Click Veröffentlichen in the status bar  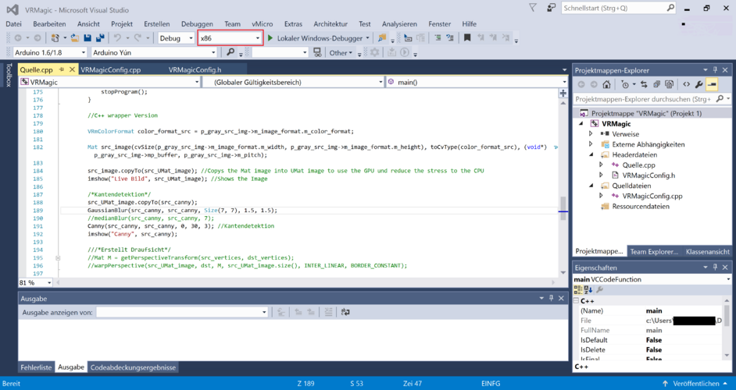click(x=695, y=384)
